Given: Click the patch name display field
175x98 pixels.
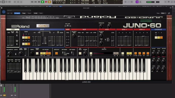Looking at the screenshot, I should tap(103, 53).
